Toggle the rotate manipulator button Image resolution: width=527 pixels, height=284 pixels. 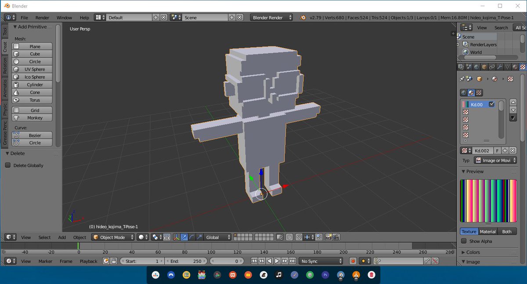(x=191, y=237)
